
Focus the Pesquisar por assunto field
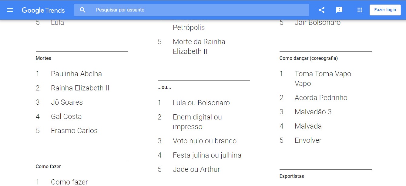coord(192,10)
